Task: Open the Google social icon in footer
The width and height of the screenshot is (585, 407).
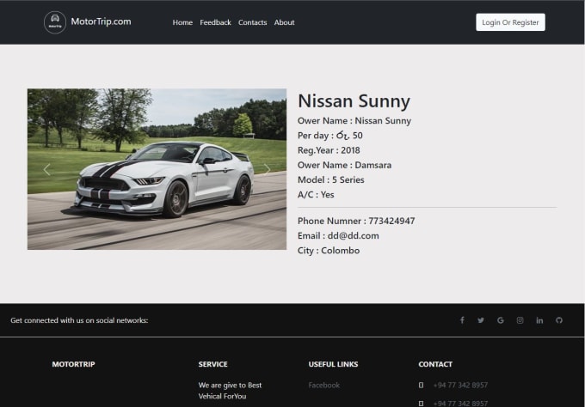Action: 501,320
